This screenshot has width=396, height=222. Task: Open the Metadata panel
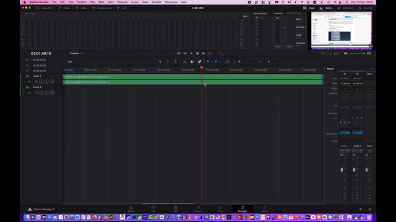pyautogui.click(x=345, y=8)
